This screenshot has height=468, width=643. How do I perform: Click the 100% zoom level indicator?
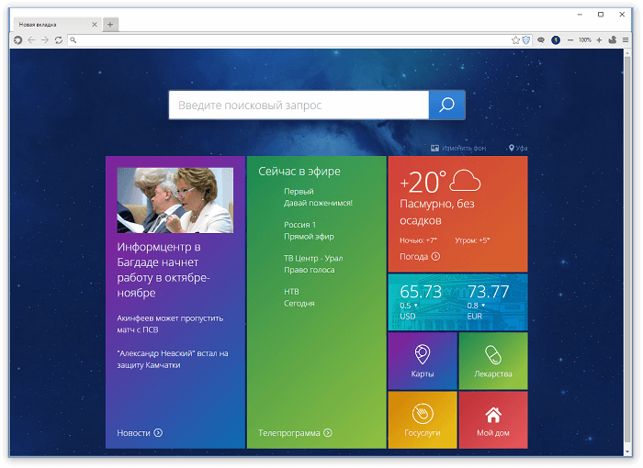585,40
